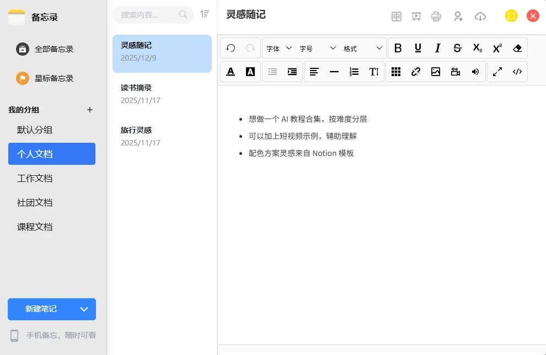Clear formatting with the eraser icon
This screenshot has width=546, height=355.
click(517, 48)
